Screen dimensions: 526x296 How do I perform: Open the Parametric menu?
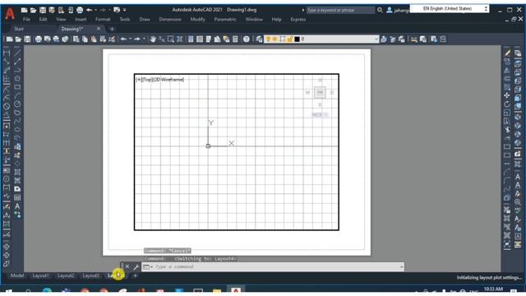(225, 20)
